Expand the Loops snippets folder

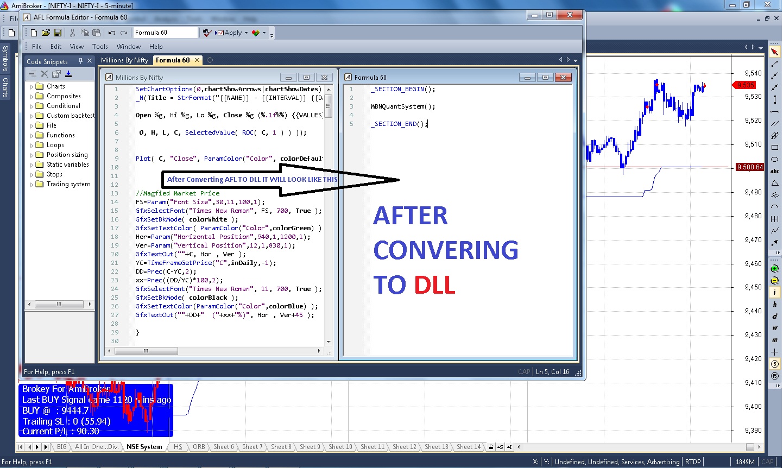[31, 145]
